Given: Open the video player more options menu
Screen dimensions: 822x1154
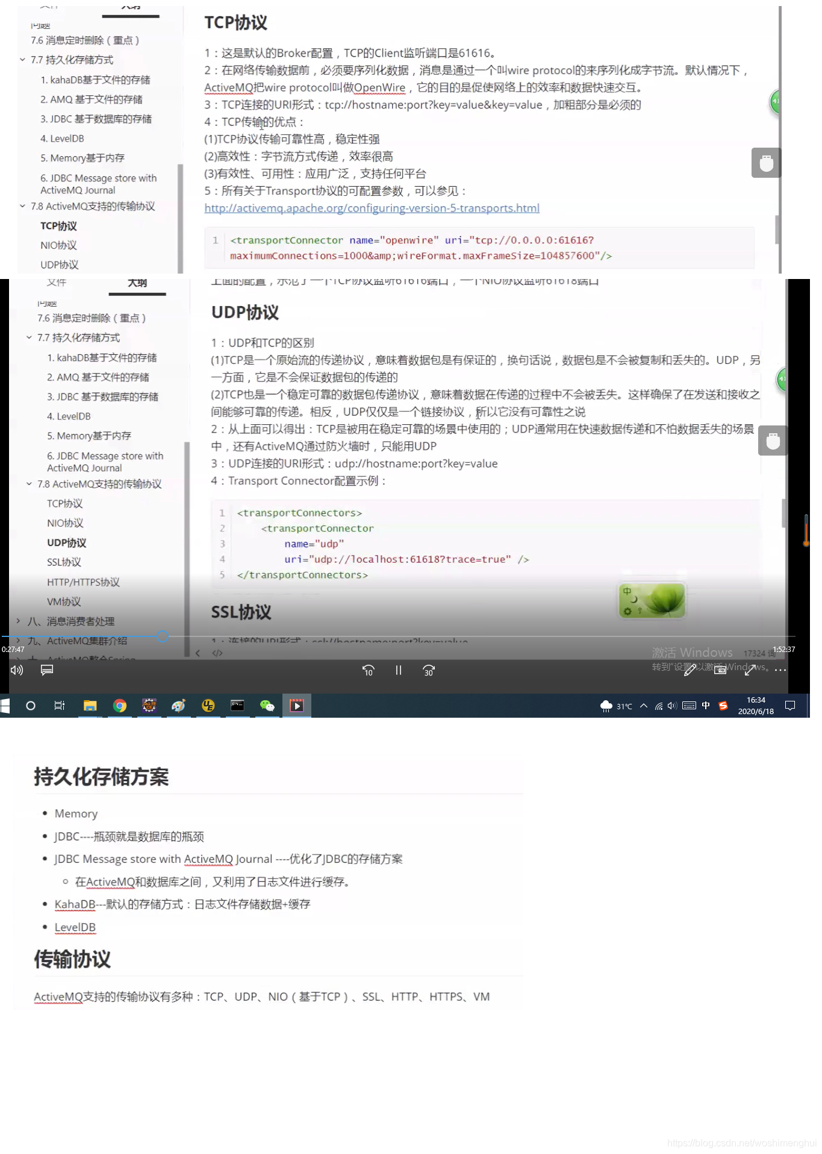Looking at the screenshot, I should point(780,670).
